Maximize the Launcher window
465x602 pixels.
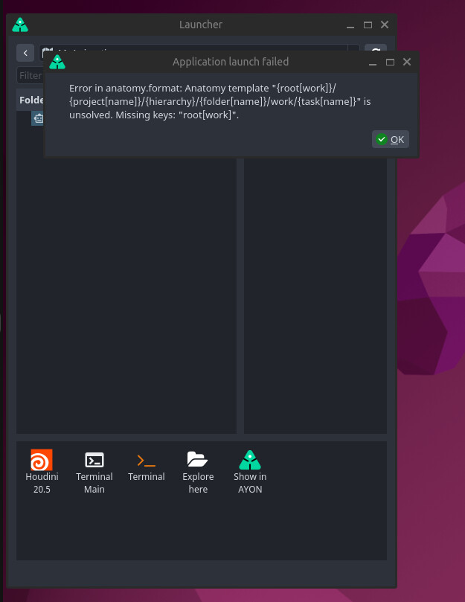[368, 25]
